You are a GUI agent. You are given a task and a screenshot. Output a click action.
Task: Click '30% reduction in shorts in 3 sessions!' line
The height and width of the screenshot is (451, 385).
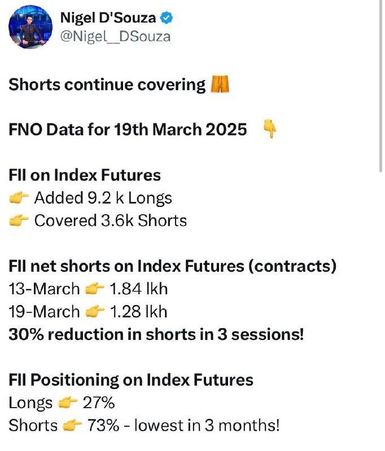coord(156,334)
